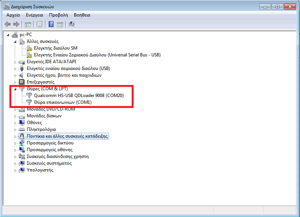
Task: Open the Προβολή menu
Action: pyautogui.click(x=58, y=15)
